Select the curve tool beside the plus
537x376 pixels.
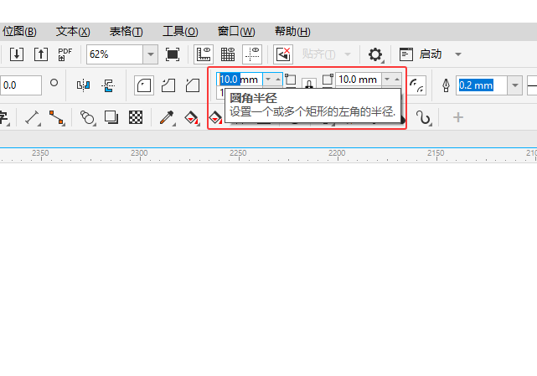click(423, 117)
